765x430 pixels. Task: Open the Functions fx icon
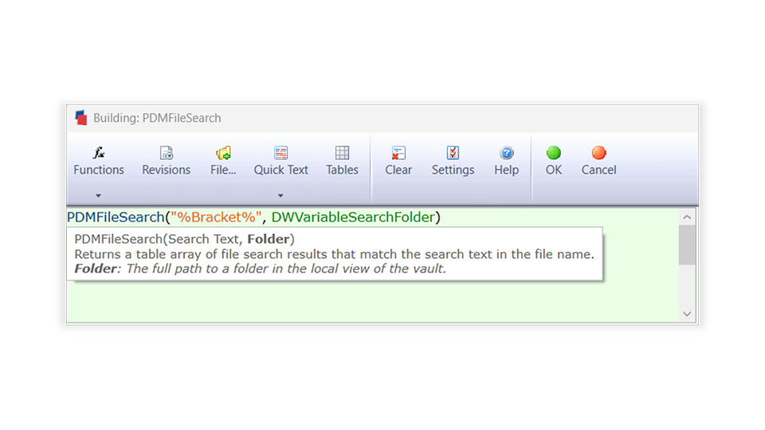click(x=99, y=153)
